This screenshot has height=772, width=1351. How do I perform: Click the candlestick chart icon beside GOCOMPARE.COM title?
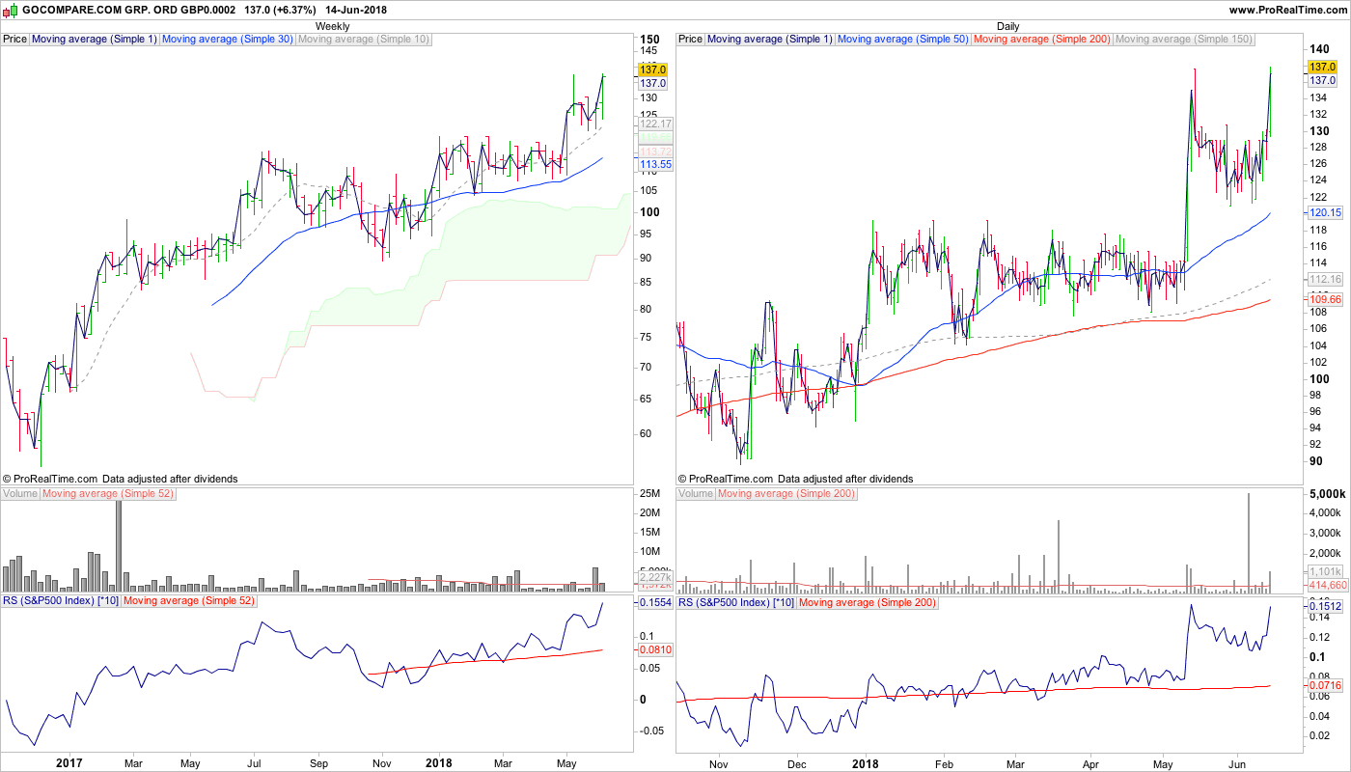(x=11, y=10)
